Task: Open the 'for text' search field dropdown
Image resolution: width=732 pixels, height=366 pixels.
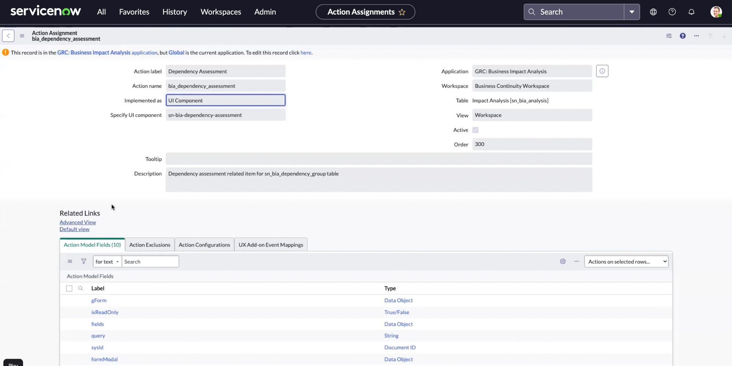Action: coord(107,261)
